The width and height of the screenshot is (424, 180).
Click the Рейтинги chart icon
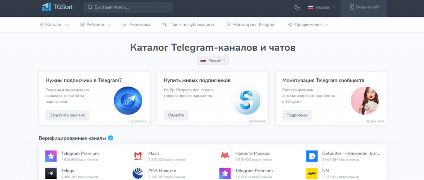tap(82, 24)
